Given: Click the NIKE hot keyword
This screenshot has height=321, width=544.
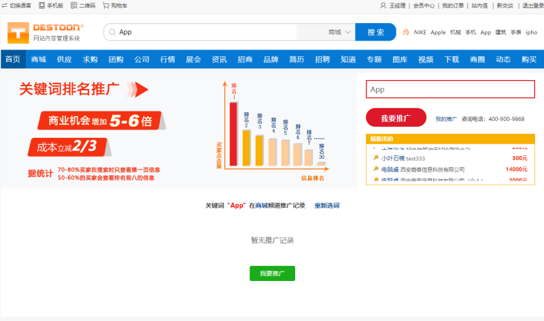Looking at the screenshot, I should coord(420,32).
